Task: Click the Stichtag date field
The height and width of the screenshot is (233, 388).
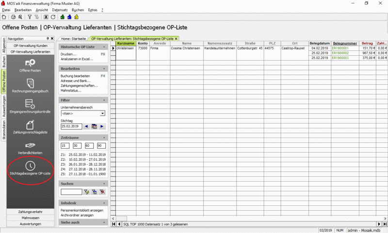Action: point(71,126)
